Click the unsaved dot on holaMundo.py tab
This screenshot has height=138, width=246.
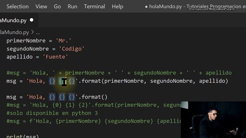click(x=32, y=20)
